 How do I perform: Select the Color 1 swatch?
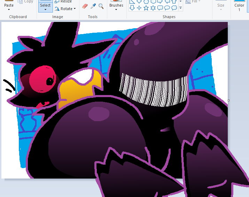(x=239, y=5)
